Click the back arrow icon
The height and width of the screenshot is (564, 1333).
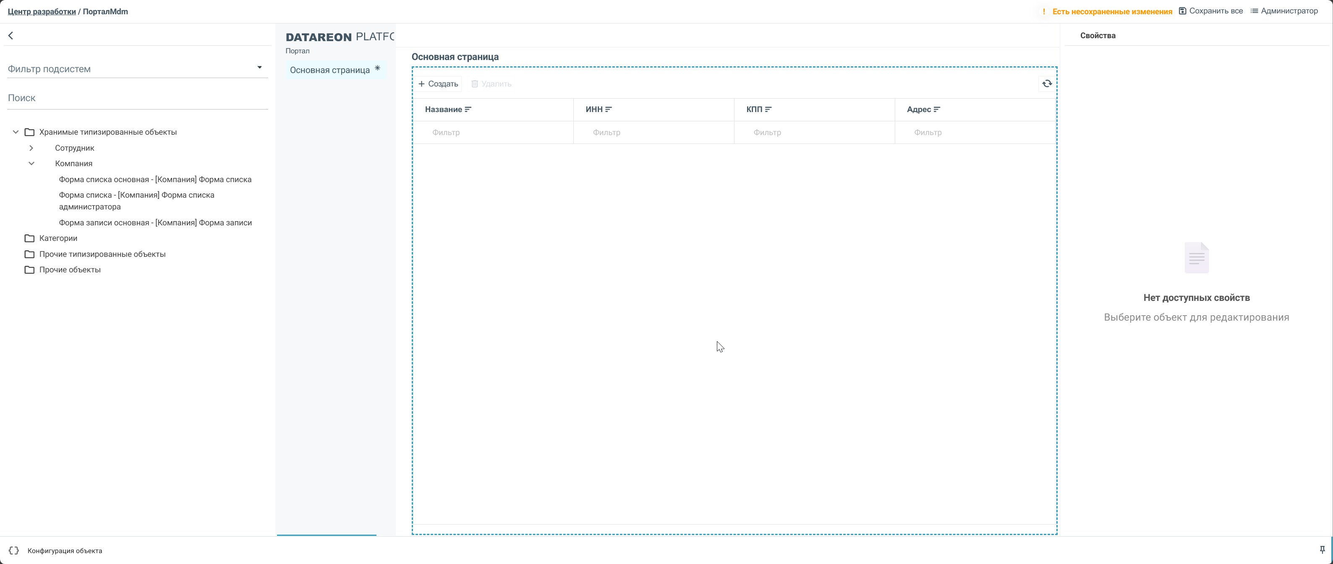pos(11,36)
